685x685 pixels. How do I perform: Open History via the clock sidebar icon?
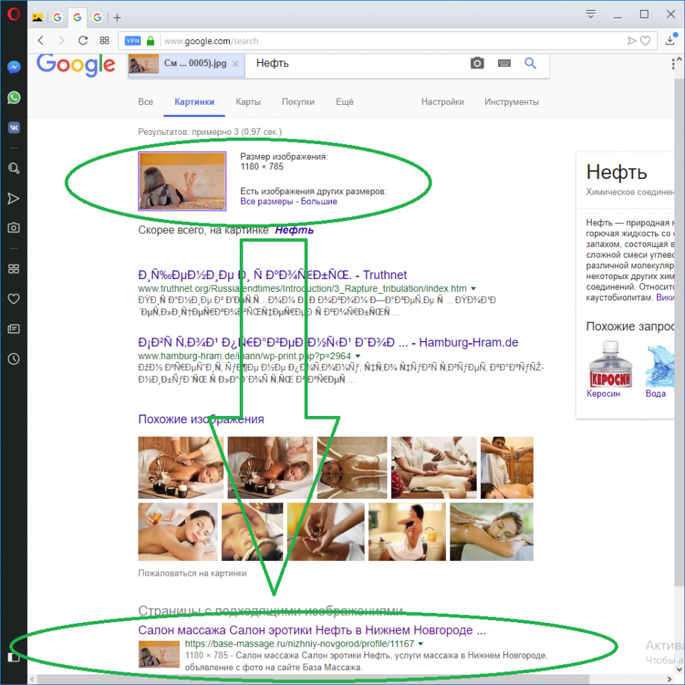pyautogui.click(x=14, y=359)
